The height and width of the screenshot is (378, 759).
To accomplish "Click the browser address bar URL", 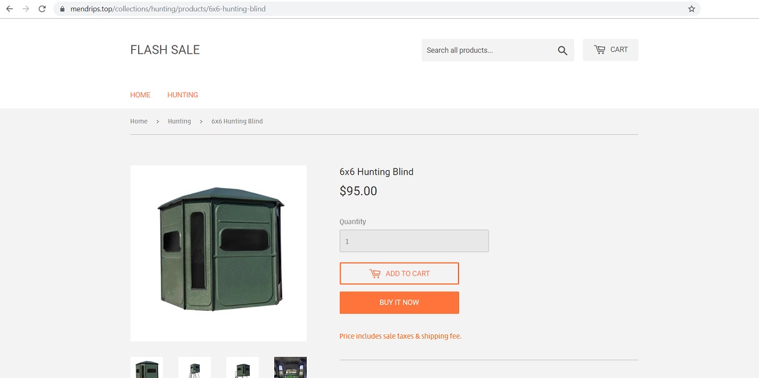I will (168, 9).
